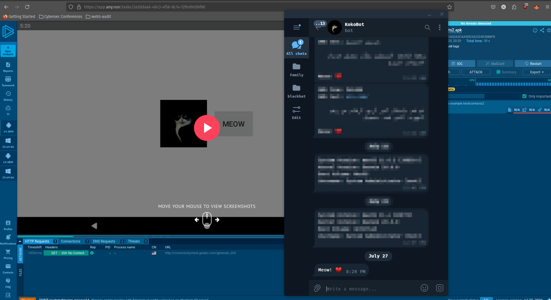Click the New analysis button
The width and height of the screenshot is (551, 300).
pyautogui.click(x=8, y=51)
